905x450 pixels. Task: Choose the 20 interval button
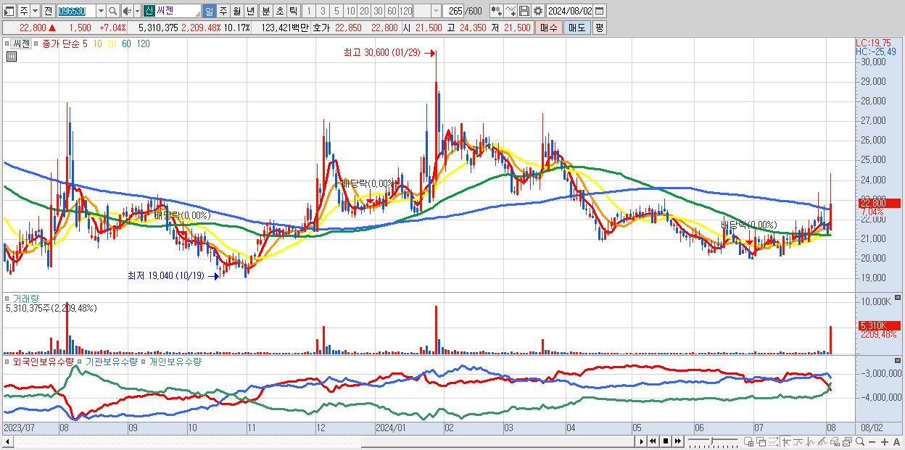[364, 11]
